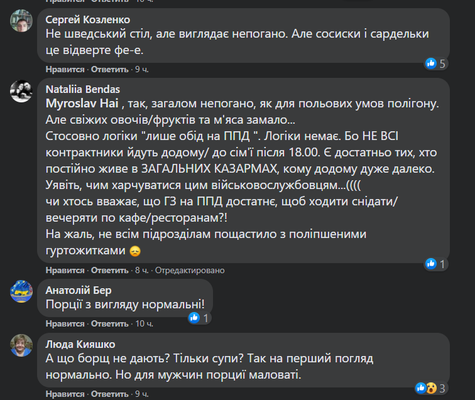Open Анатолій Бер's avatar image
The height and width of the screenshot is (400, 475).
tap(22, 292)
